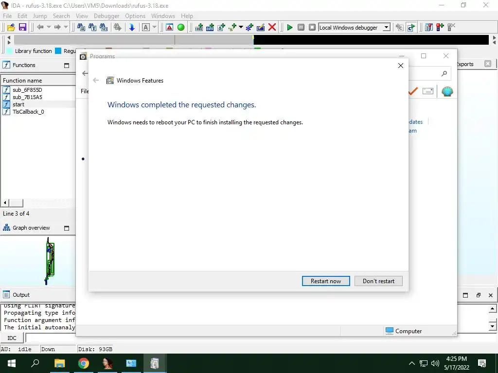498x373 pixels.
Task: Start debugging with the green play icon
Action: (290, 27)
